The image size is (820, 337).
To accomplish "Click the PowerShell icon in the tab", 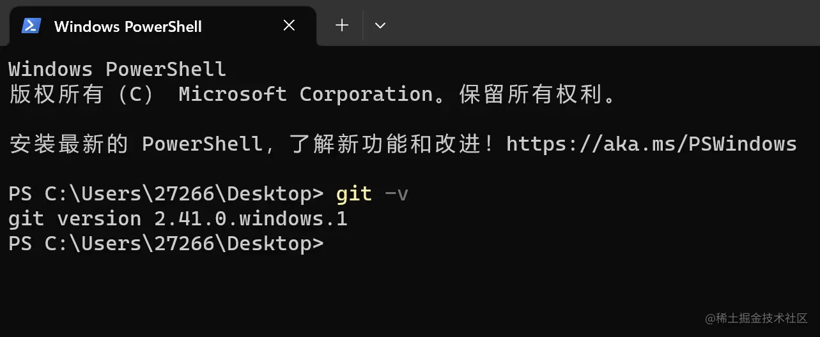I will [x=31, y=26].
